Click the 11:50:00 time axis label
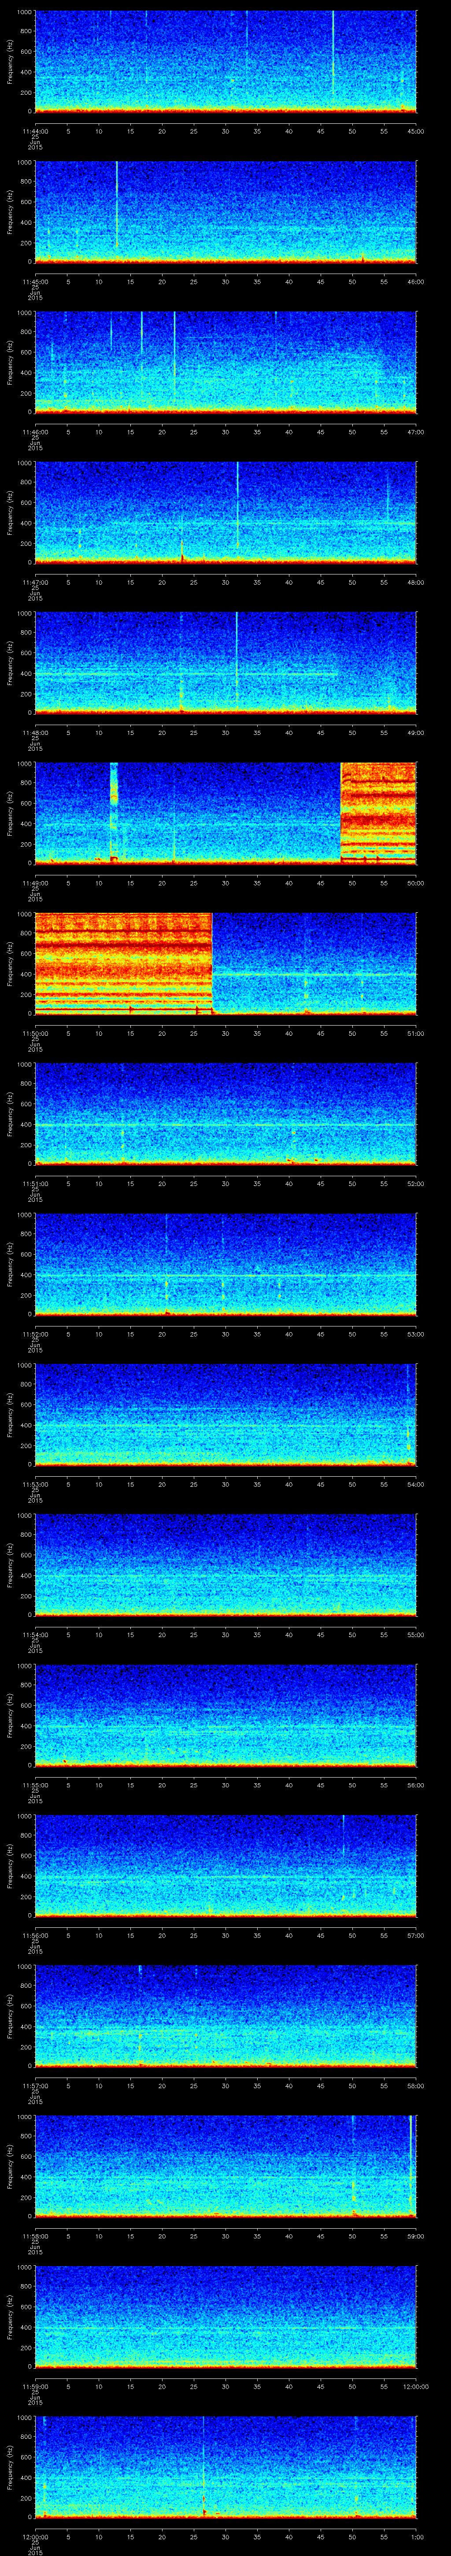This screenshot has width=451, height=2556. pos(35,1033)
